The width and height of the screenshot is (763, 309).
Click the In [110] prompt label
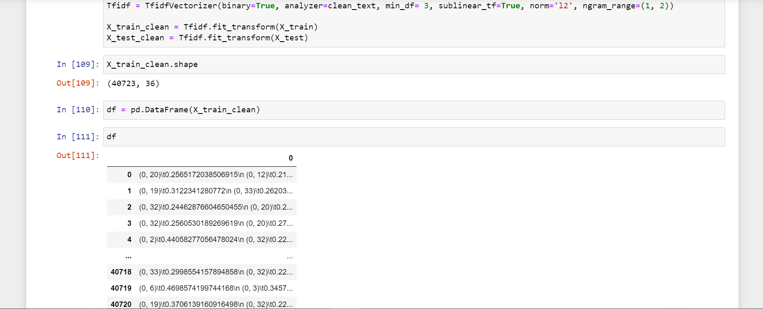pyautogui.click(x=78, y=110)
